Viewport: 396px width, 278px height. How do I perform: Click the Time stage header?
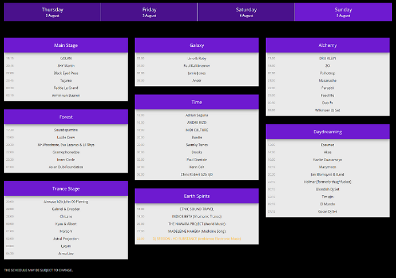[x=197, y=102]
